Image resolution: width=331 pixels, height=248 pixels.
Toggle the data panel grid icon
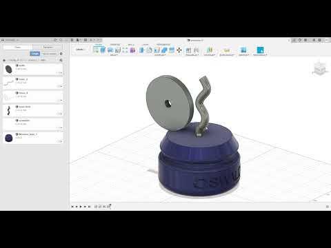pos(72,40)
